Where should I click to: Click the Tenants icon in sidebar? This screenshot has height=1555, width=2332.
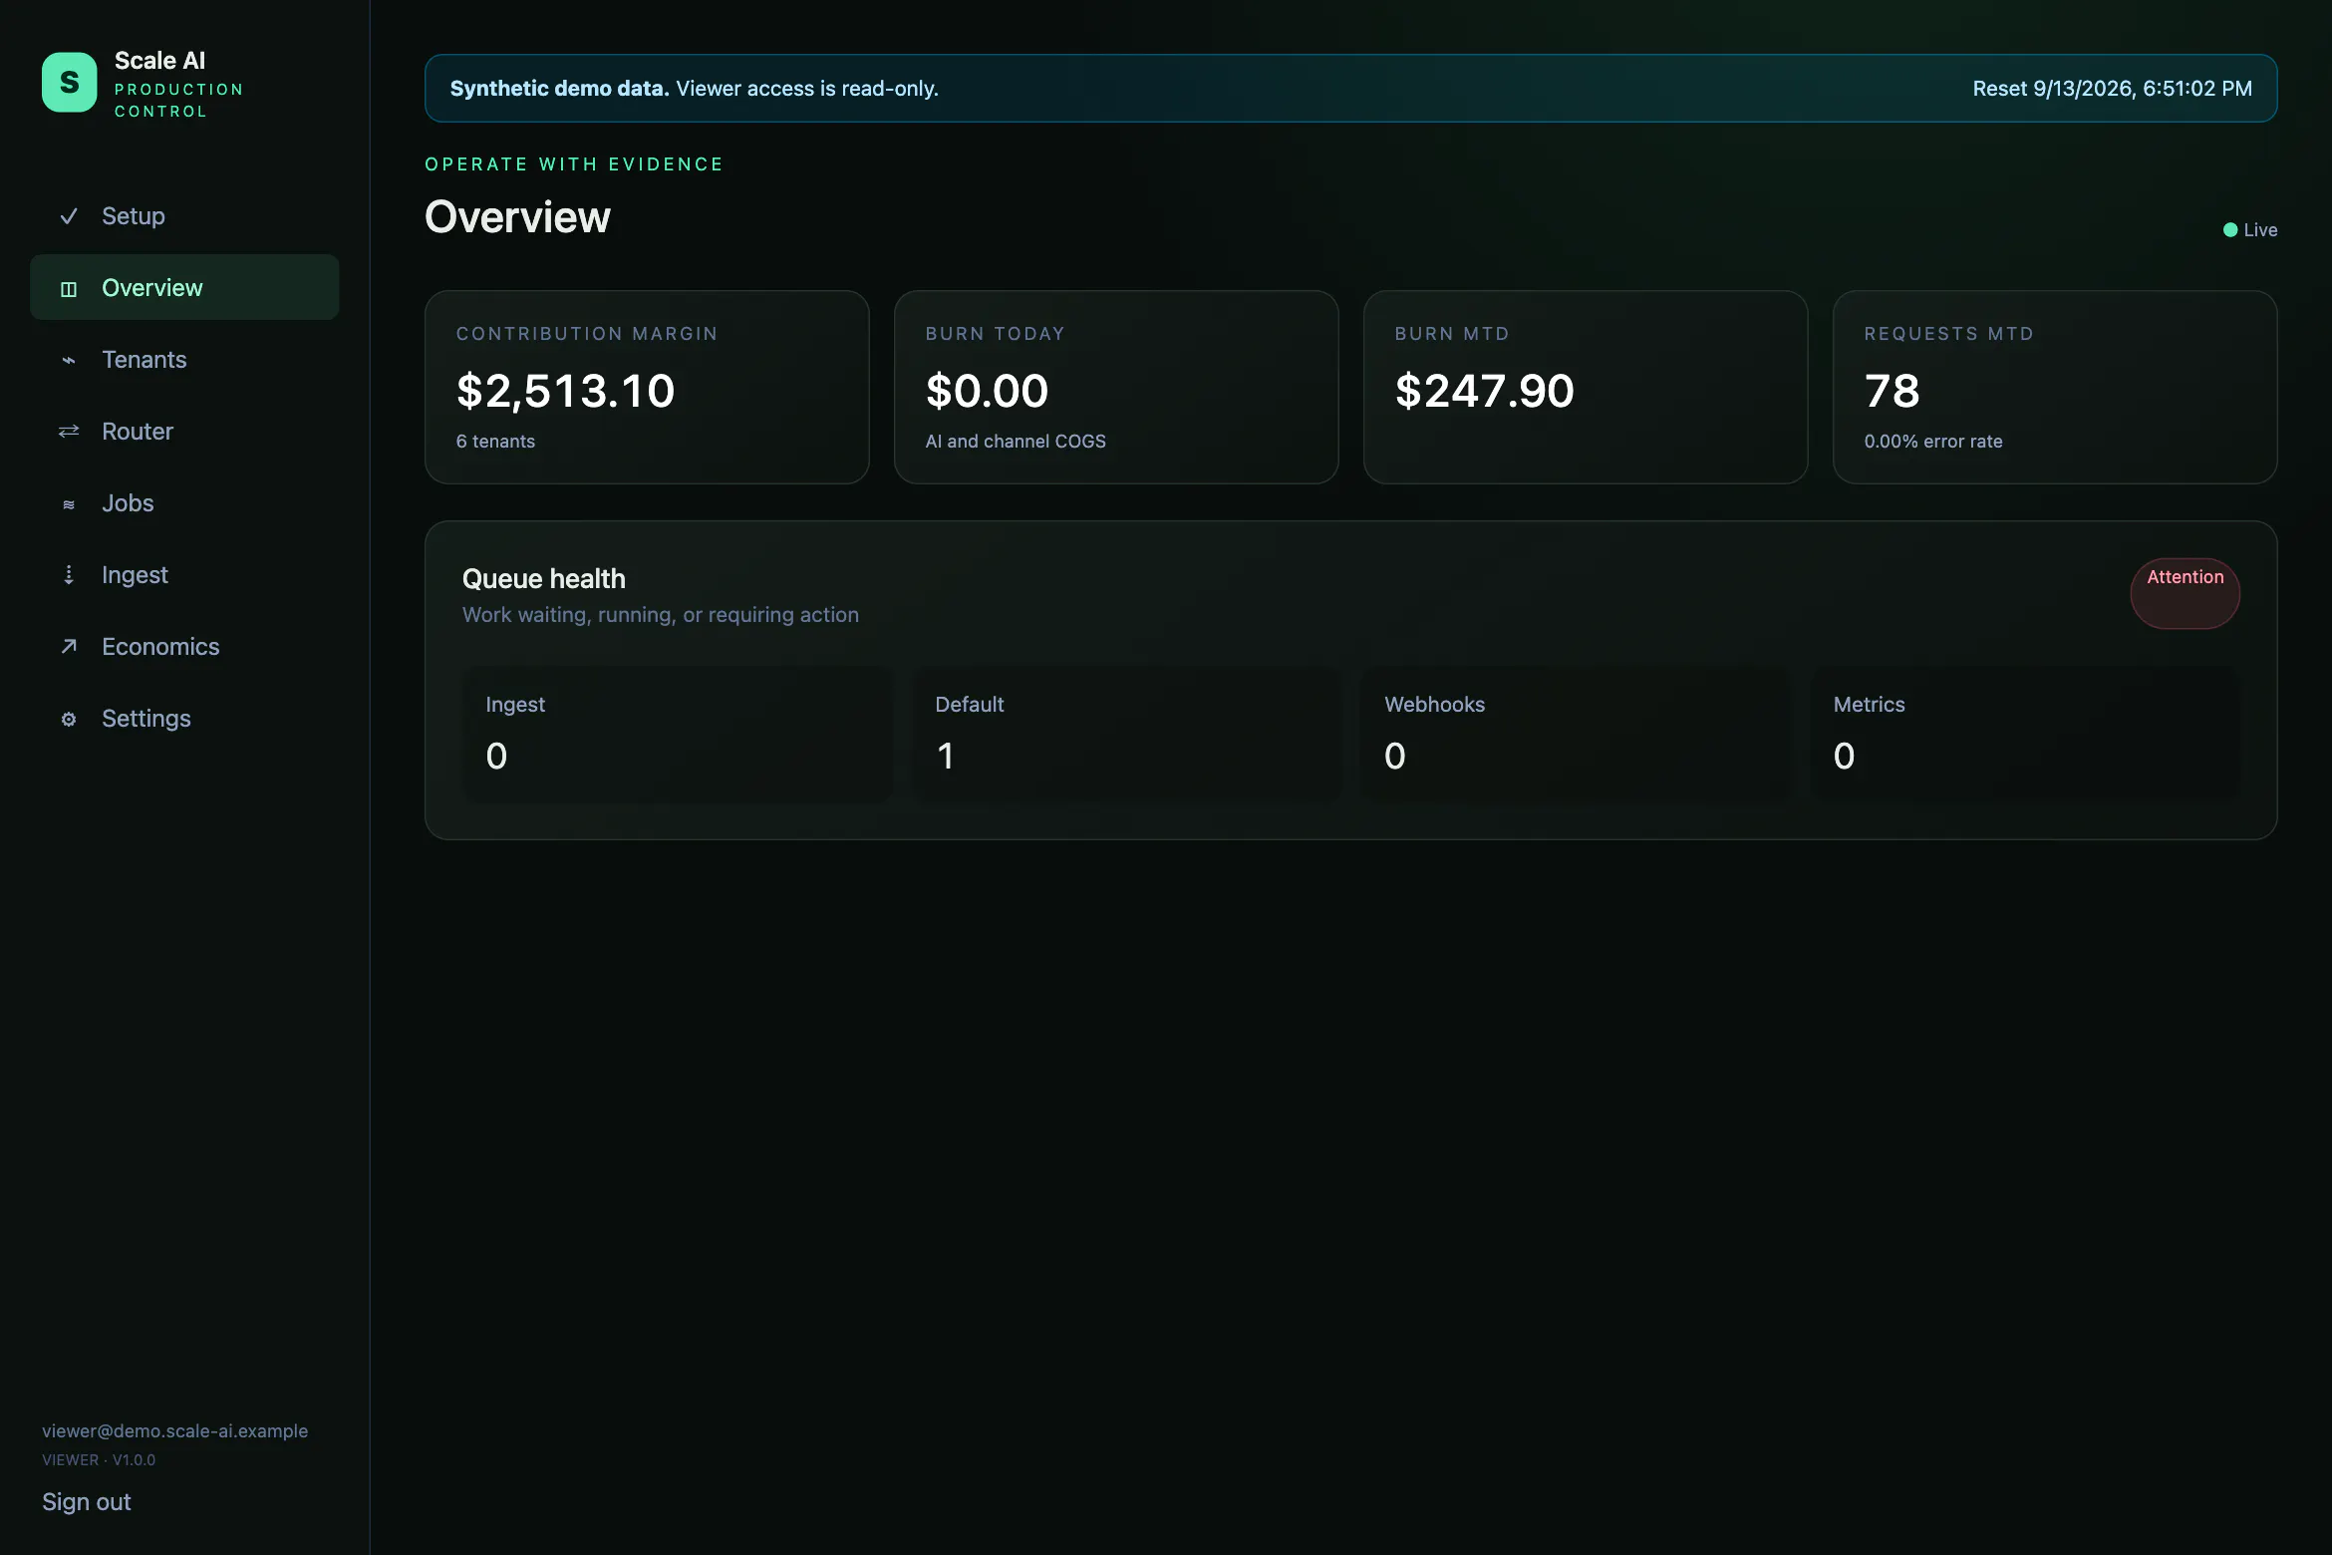(x=69, y=361)
